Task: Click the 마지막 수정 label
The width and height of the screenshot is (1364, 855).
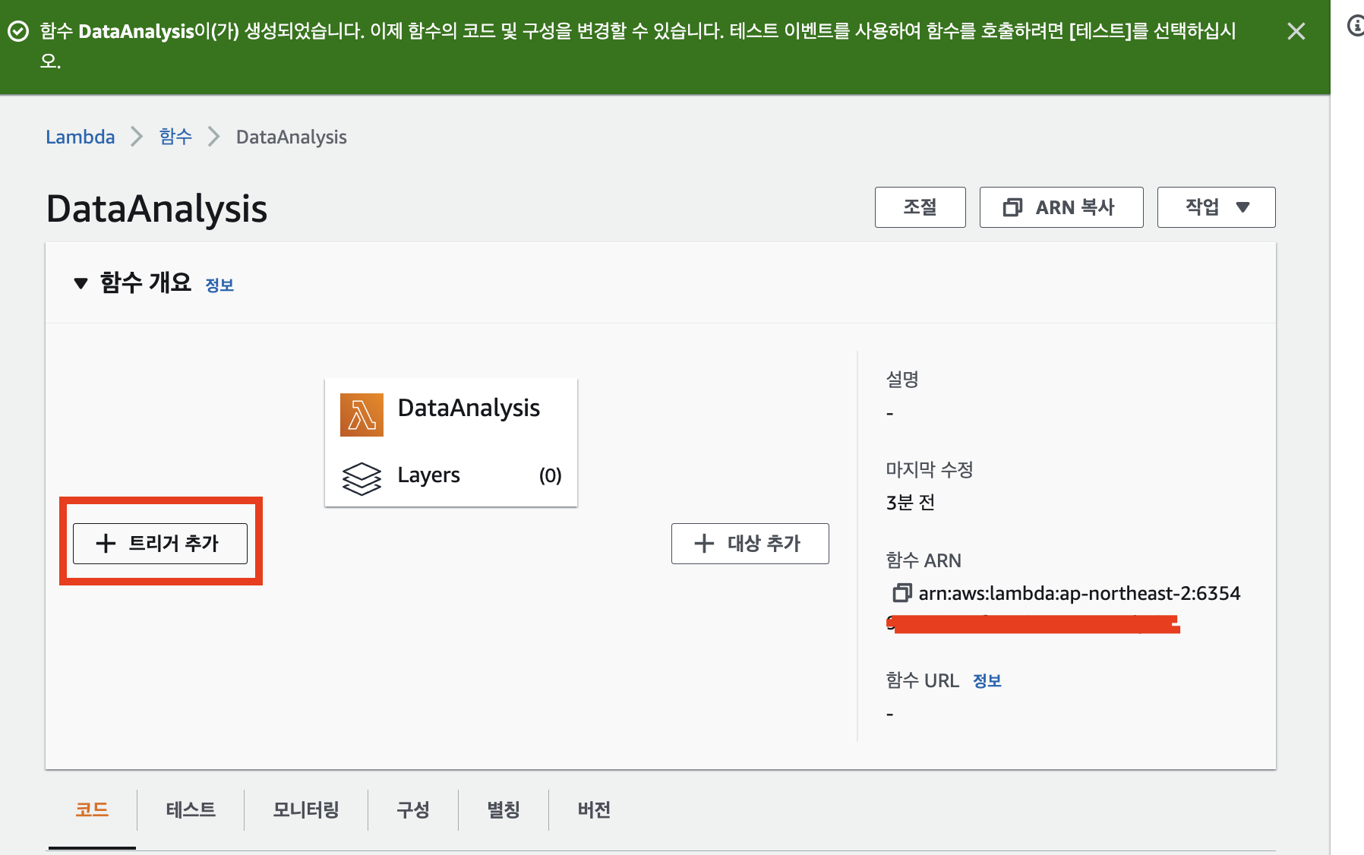Action: [930, 469]
